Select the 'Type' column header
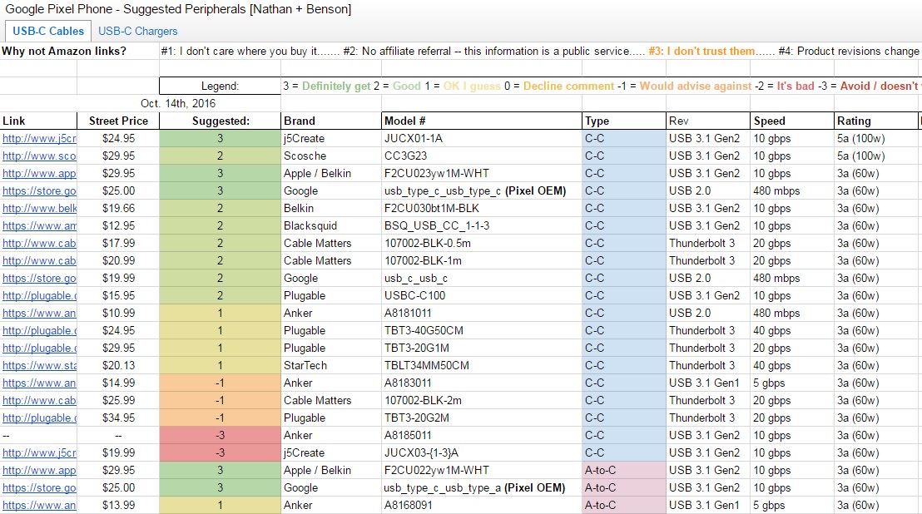922x514 pixels. (x=624, y=121)
